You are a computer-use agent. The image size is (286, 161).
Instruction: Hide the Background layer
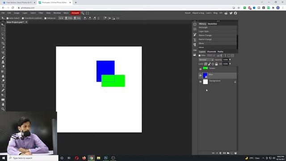click(200, 82)
